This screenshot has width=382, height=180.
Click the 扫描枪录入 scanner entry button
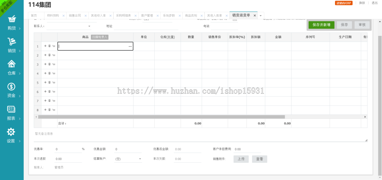(x=100, y=37)
